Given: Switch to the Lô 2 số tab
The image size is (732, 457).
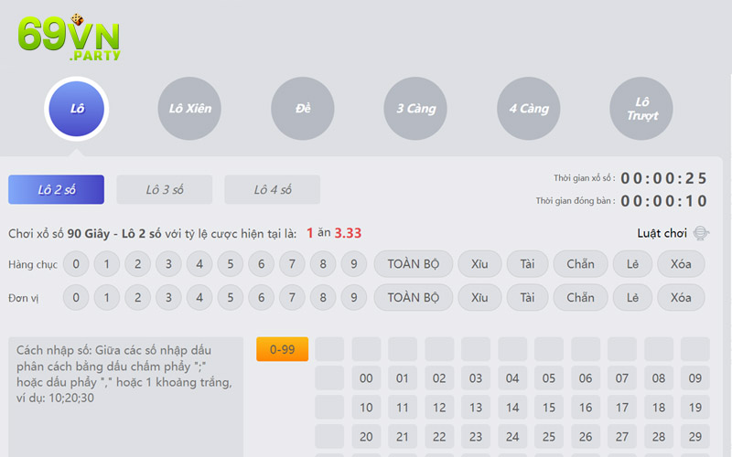Looking at the screenshot, I should pyautogui.click(x=56, y=190).
